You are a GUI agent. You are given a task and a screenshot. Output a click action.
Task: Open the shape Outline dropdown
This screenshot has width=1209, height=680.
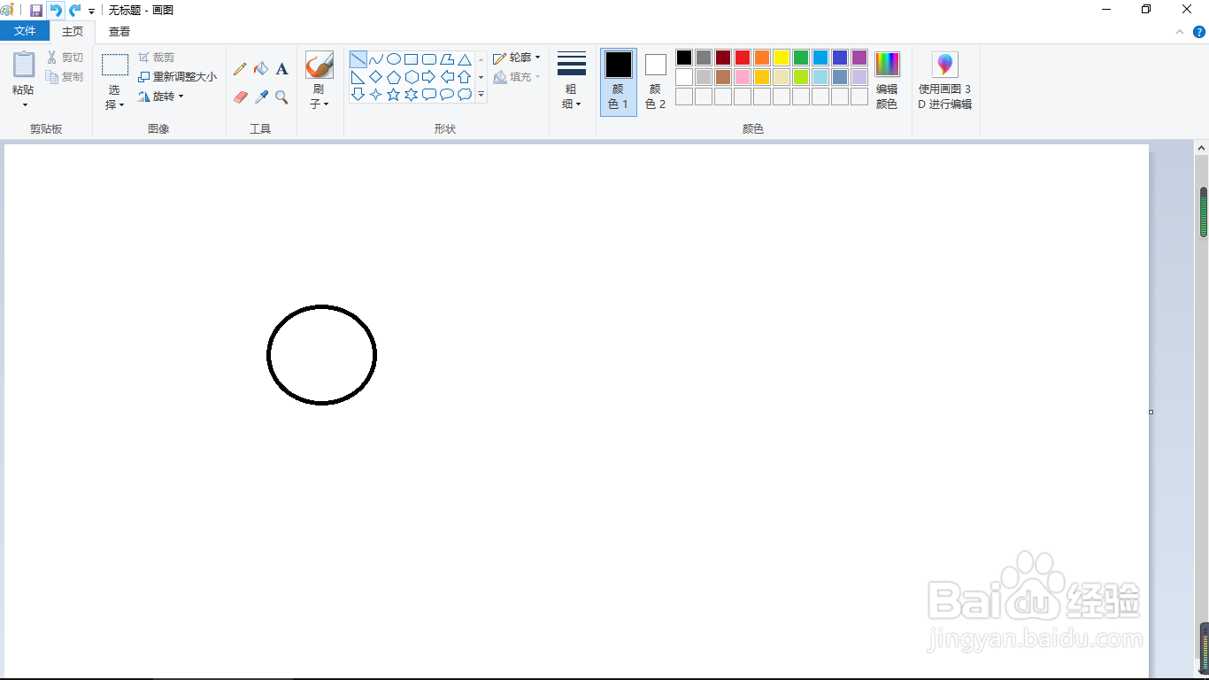pos(517,58)
